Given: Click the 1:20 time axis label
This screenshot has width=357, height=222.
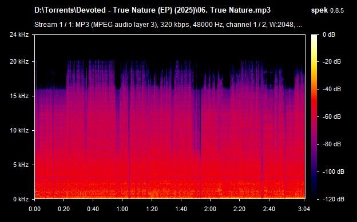Looking at the screenshot, I should [152, 209].
